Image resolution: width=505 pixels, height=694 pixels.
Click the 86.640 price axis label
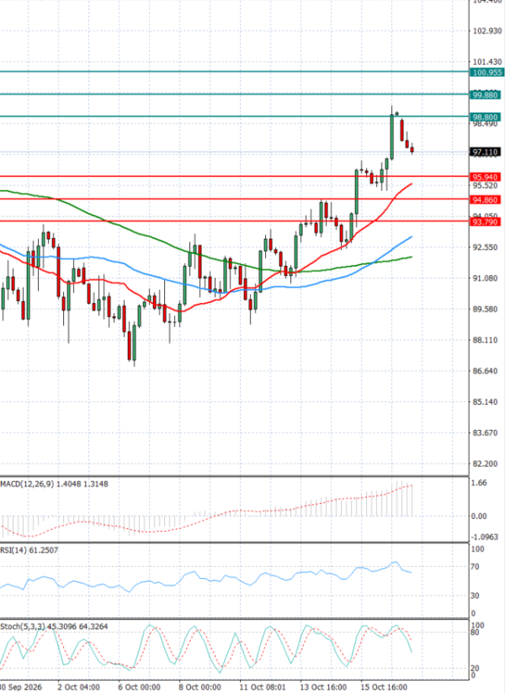[486, 371]
